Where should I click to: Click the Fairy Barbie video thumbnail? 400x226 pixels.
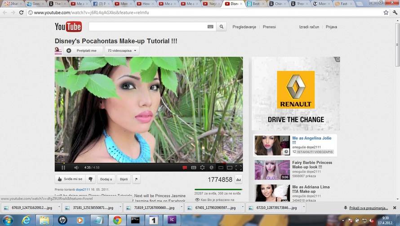pyautogui.click(x=272, y=170)
